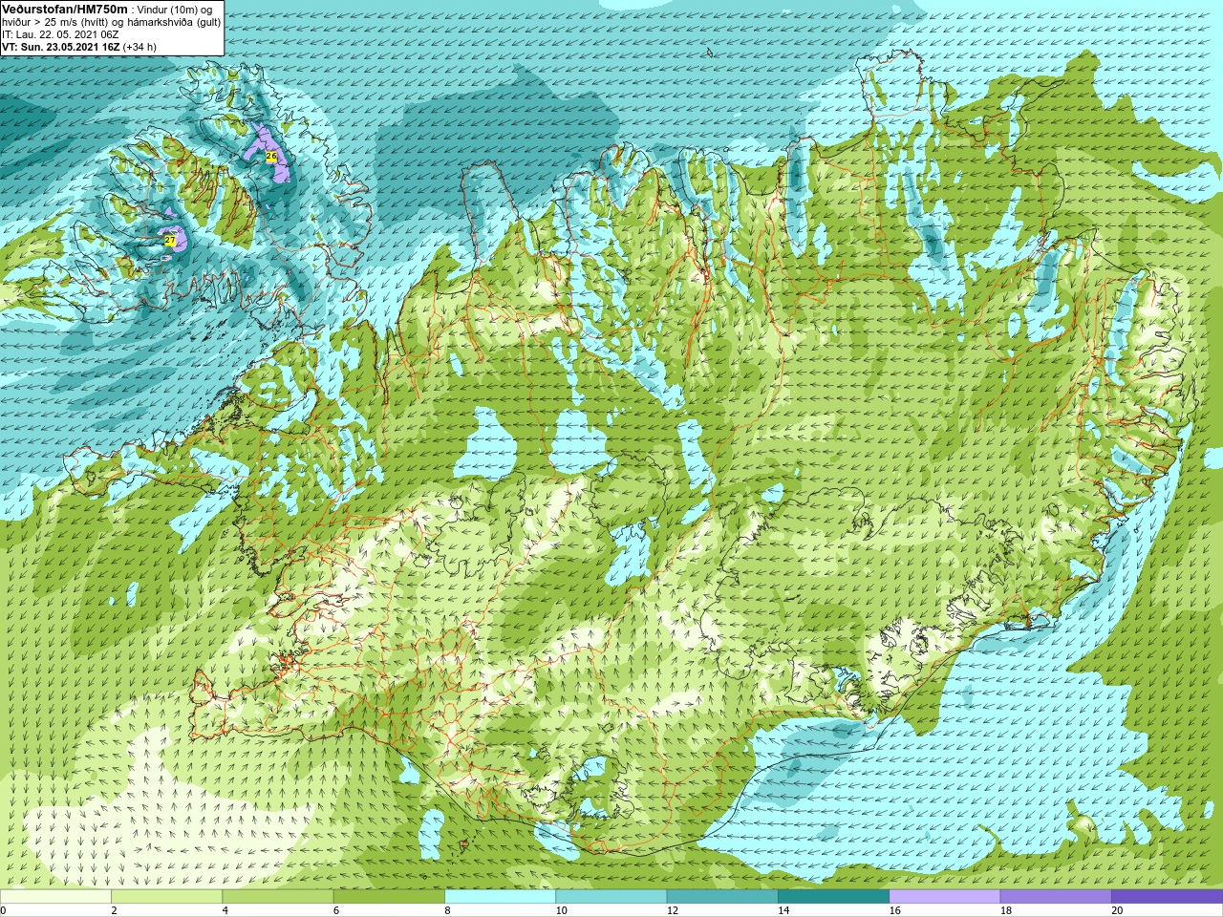Screen dimensions: 1223x917
Task: Click the initial time 'IT: Lau. 22. 05. 2021 06Z'
Action: 60,33
